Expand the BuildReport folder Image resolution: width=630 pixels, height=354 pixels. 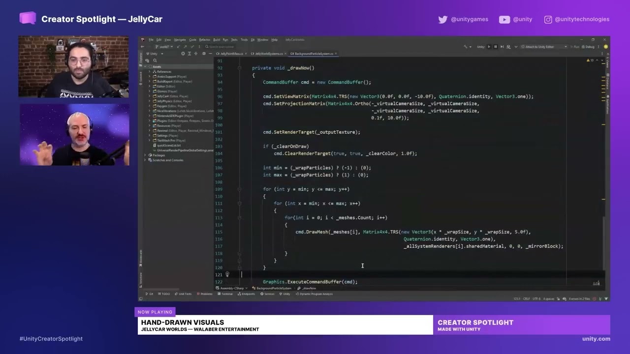pyautogui.click(x=150, y=82)
